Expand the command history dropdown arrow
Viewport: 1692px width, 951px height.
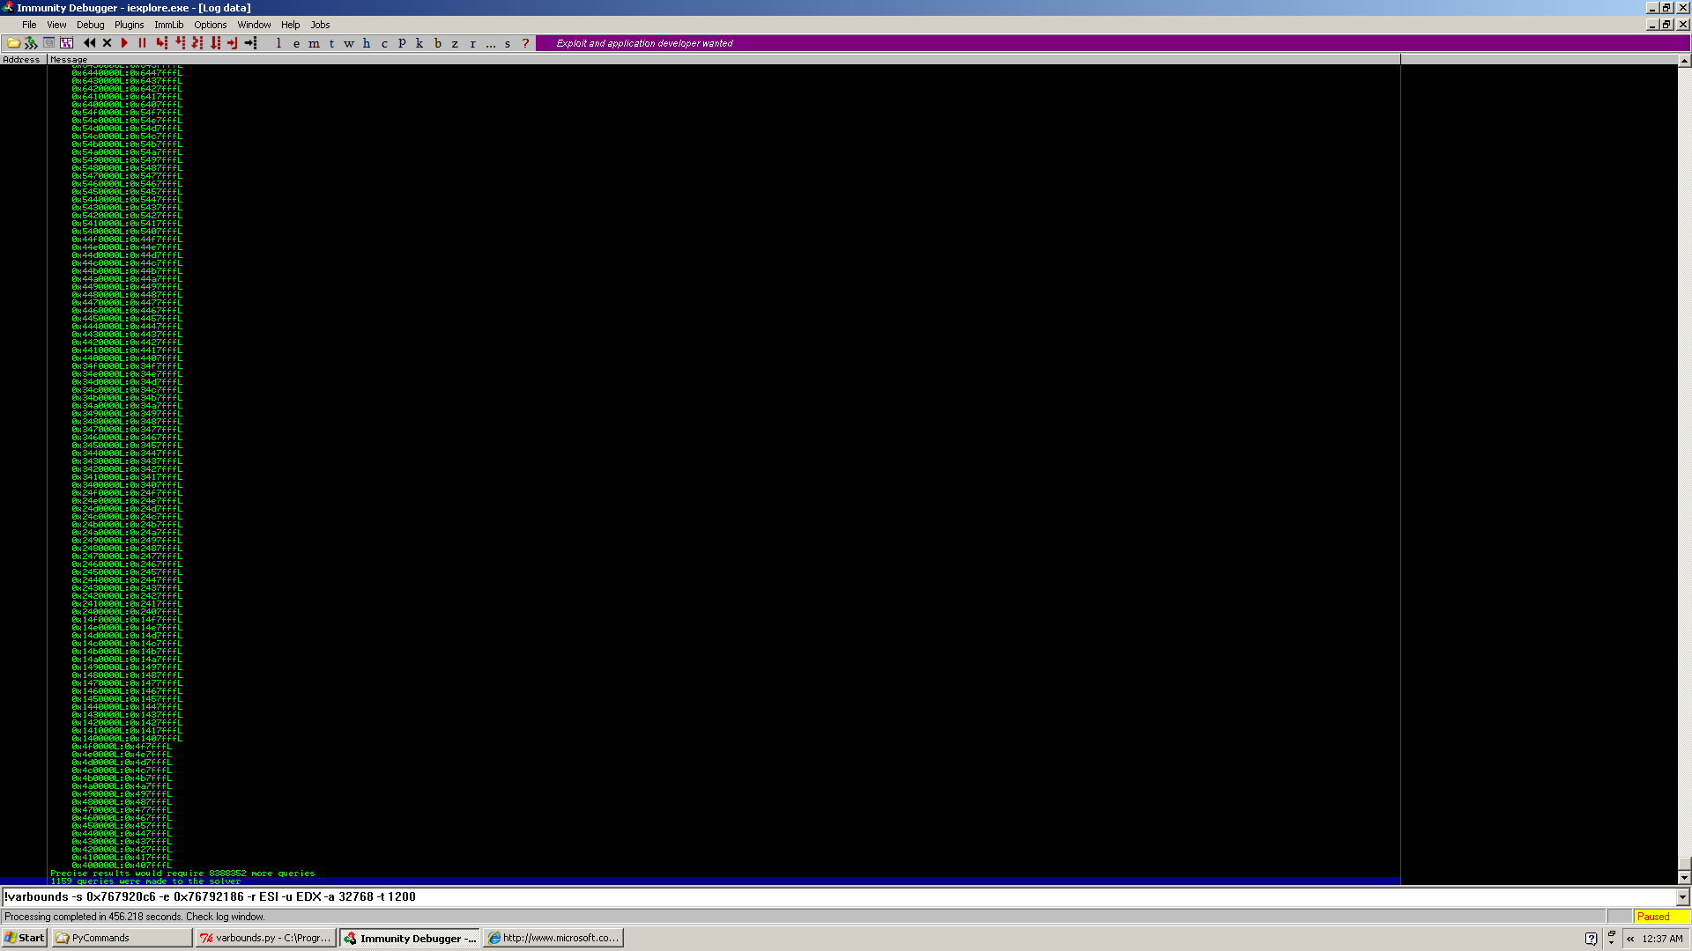point(1682,896)
